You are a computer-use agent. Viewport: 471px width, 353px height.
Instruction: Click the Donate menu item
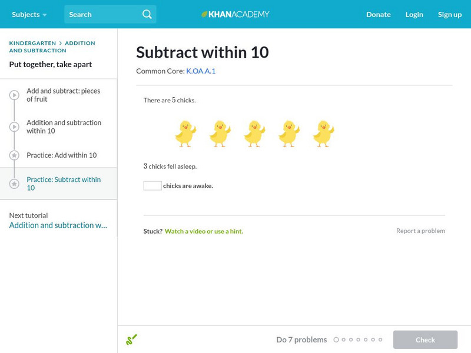(x=378, y=14)
